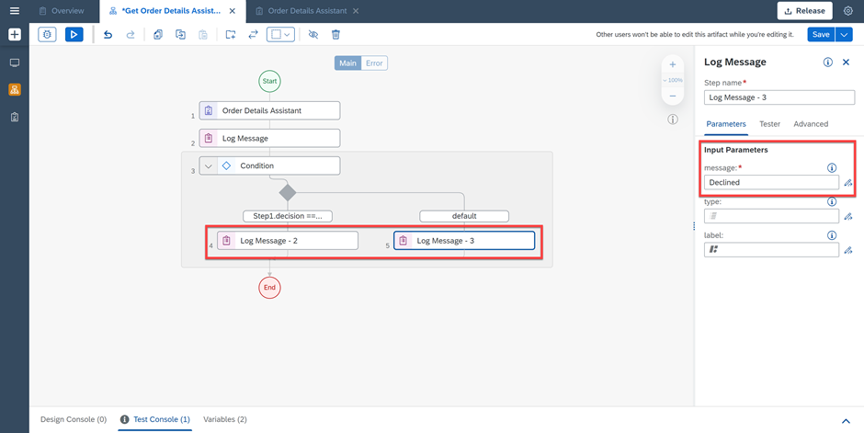
Task: Undo the last change
Action: pyautogui.click(x=108, y=35)
